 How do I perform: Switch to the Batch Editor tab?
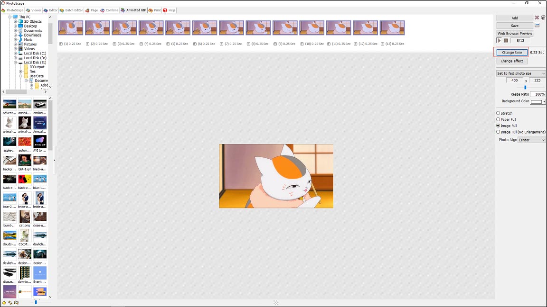[72, 10]
